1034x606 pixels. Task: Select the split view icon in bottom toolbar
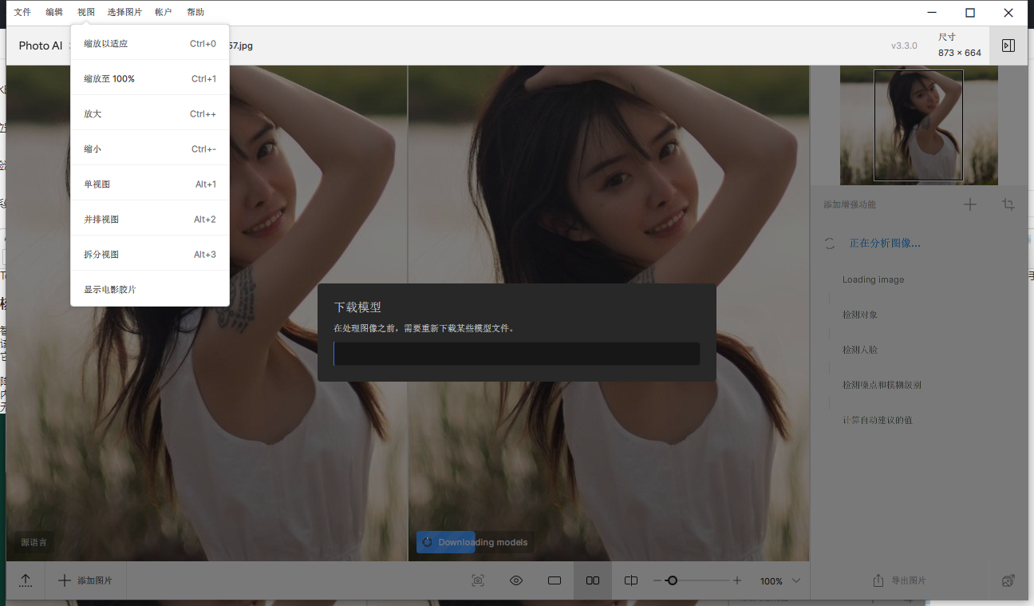[631, 580]
